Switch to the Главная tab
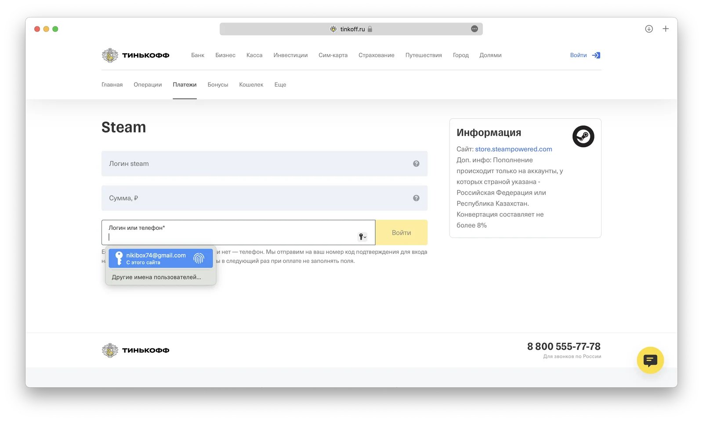 coord(112,85)
